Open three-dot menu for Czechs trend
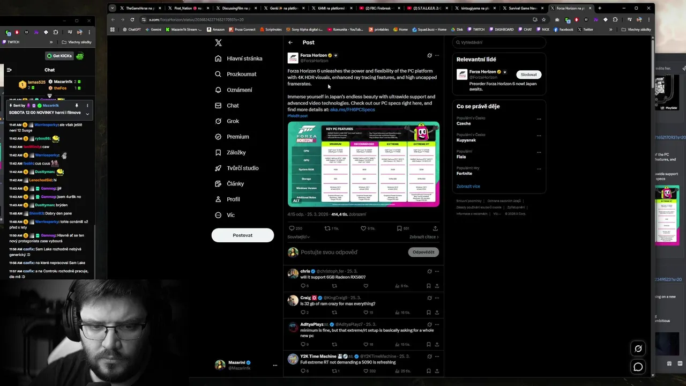 [539, 119]
